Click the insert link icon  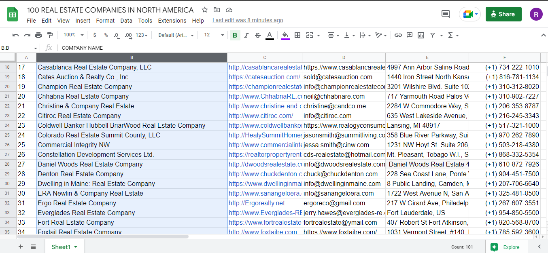[398, 35]
